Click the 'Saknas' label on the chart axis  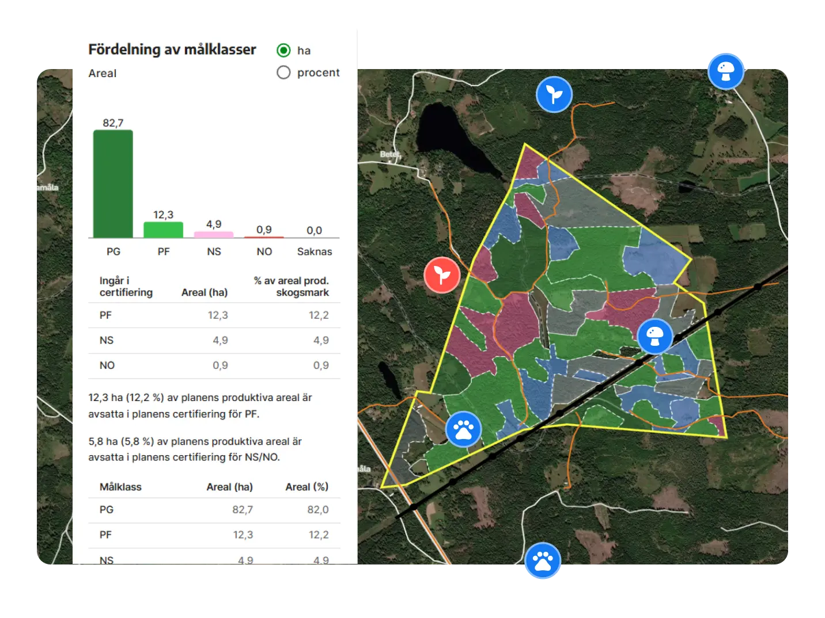point(315,251)
